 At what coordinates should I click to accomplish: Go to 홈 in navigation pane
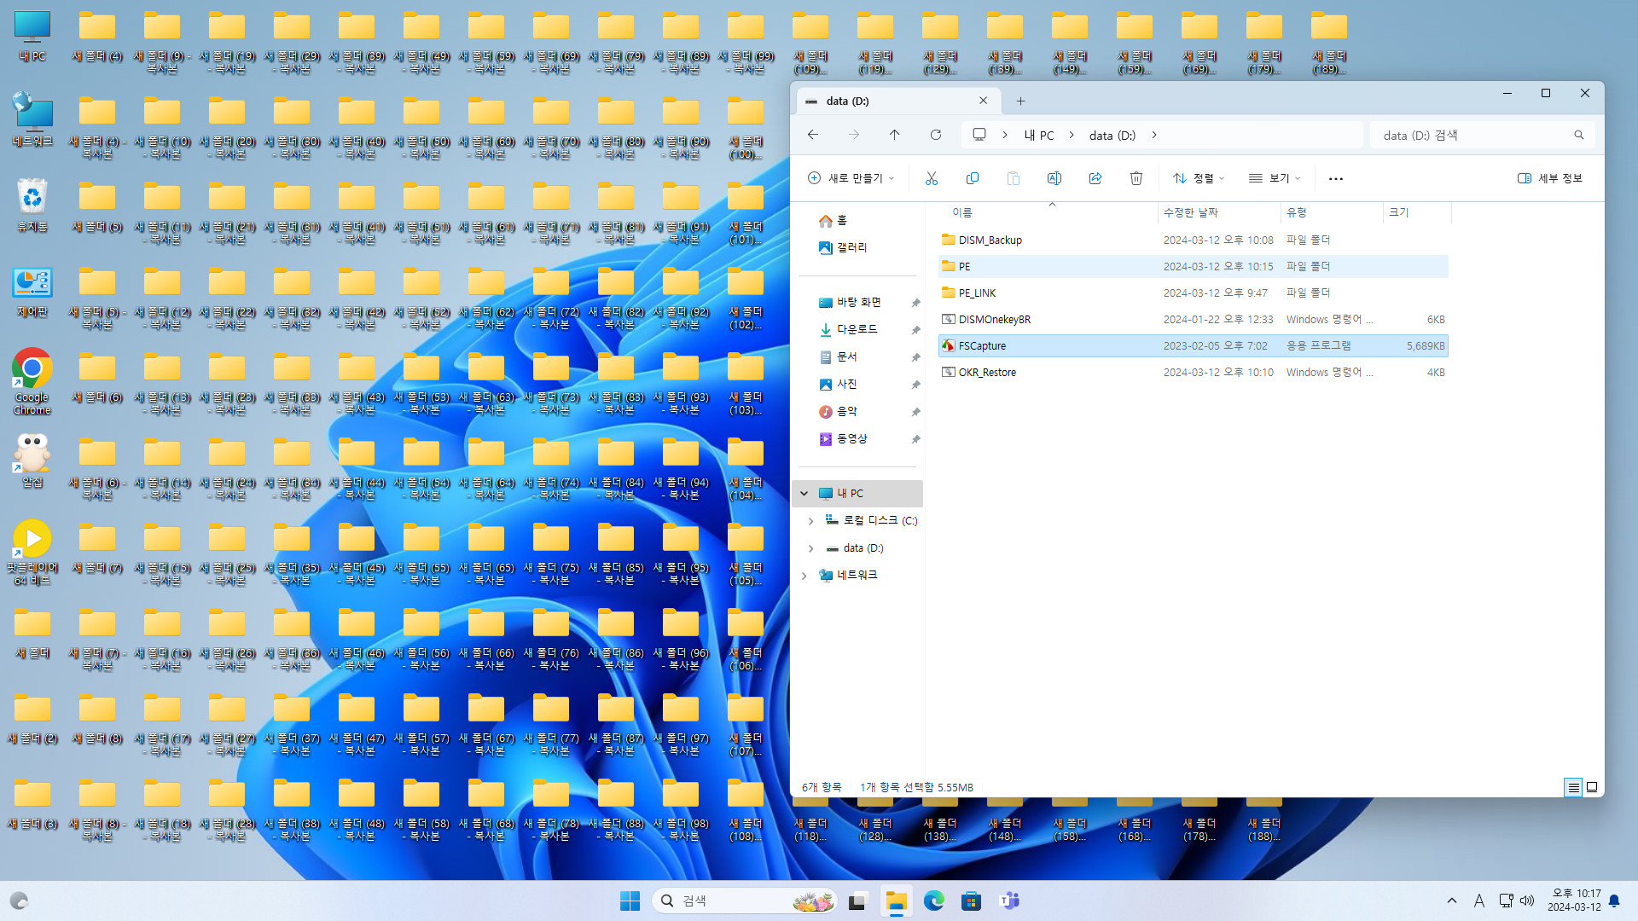(834, 221)
